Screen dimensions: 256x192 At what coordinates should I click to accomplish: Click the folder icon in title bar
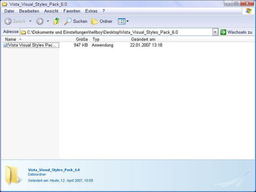pyautogui.click(x=5, y=4)
